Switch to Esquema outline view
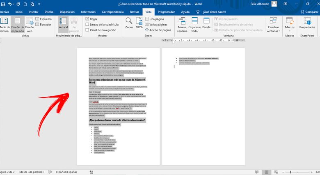 point(43,19)
